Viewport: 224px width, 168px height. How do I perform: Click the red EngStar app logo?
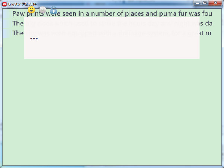pos(4,3)
